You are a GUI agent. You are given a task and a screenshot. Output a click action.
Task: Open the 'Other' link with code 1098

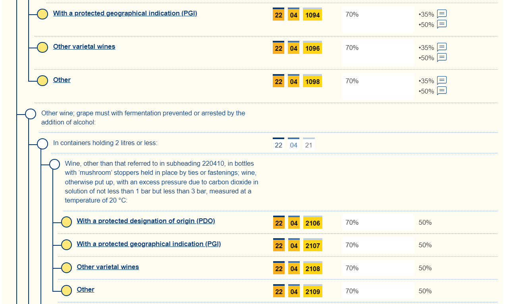62,80
